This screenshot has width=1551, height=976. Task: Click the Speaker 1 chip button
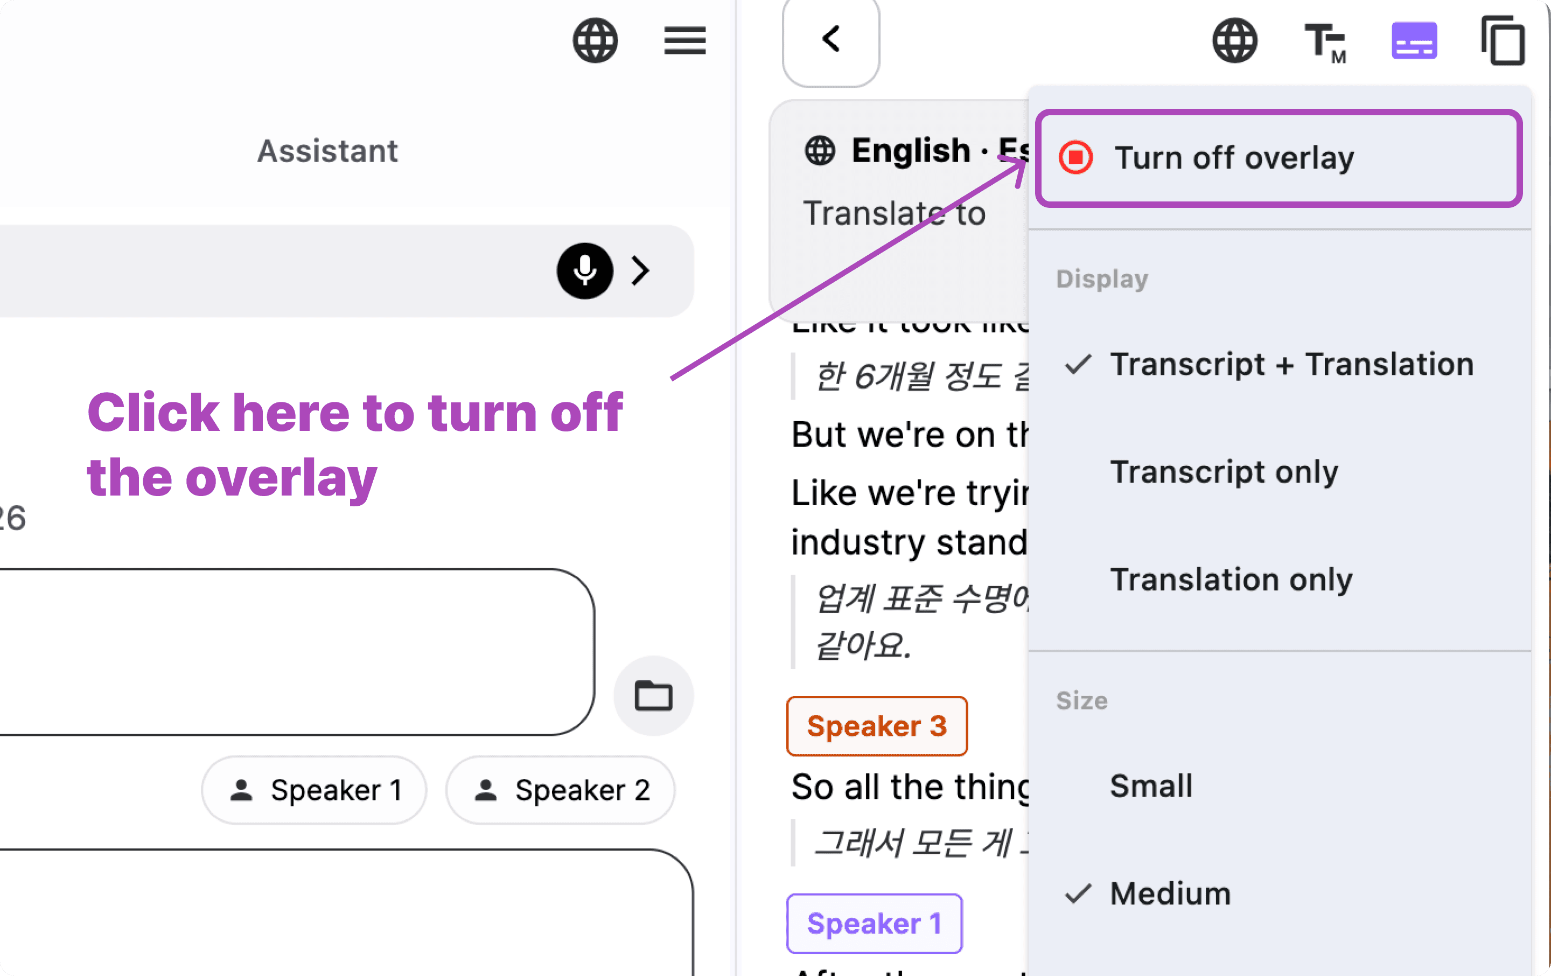coord(315,791)
